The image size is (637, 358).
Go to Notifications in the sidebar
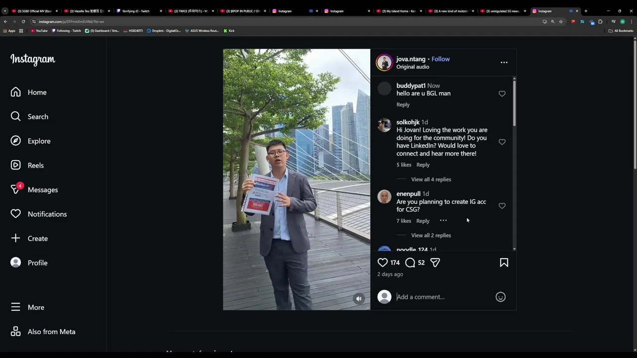[39, 214]
